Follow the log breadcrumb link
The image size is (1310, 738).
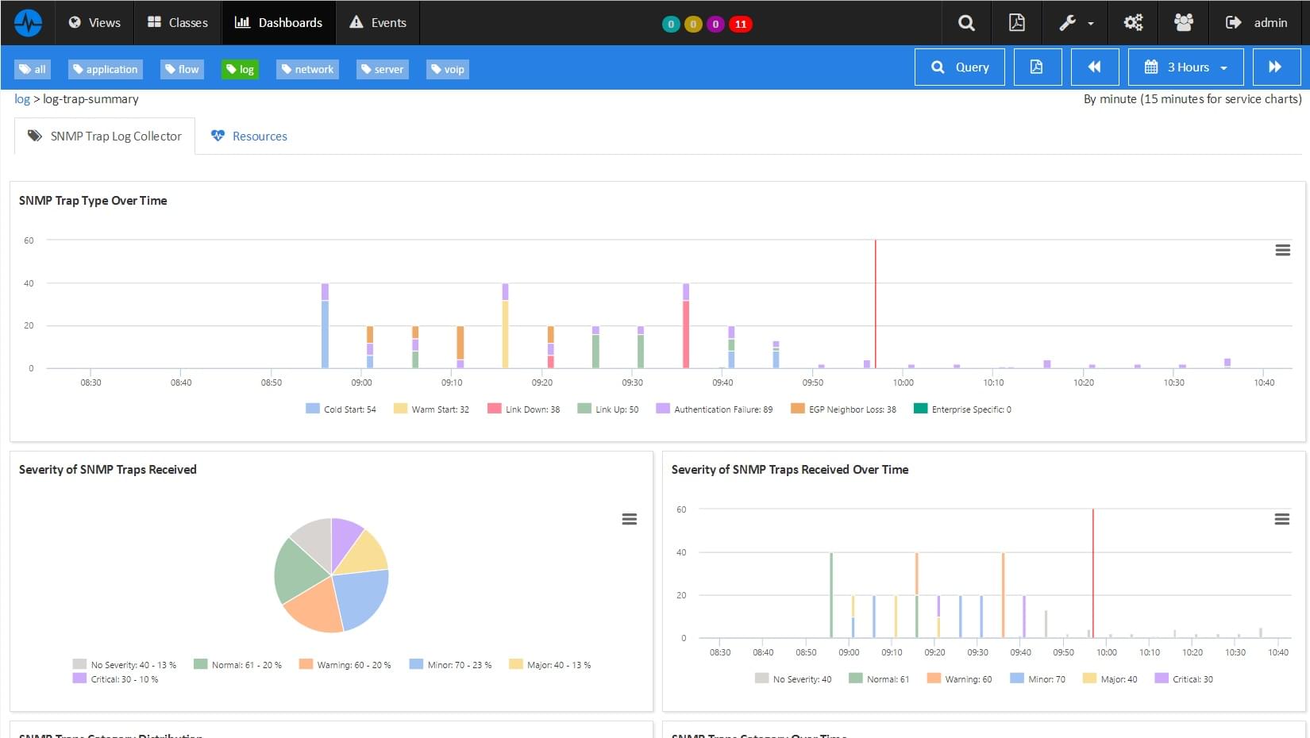click(21, 99)
